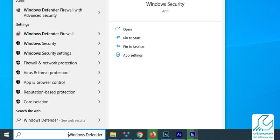Screen dimensions: 280x140
Task: Click shield icon beside Core isolation
Action: coord(18,101)
